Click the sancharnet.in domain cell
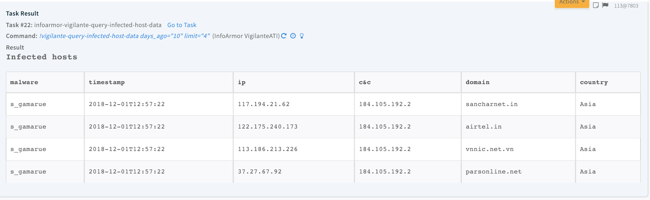Image resolution: width=650 pixels, height=200 pixels. pyautogui.click(x=492, y=104)
